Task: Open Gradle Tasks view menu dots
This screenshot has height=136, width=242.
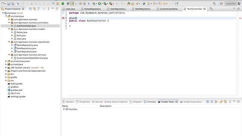Action: tap(230, 102)
